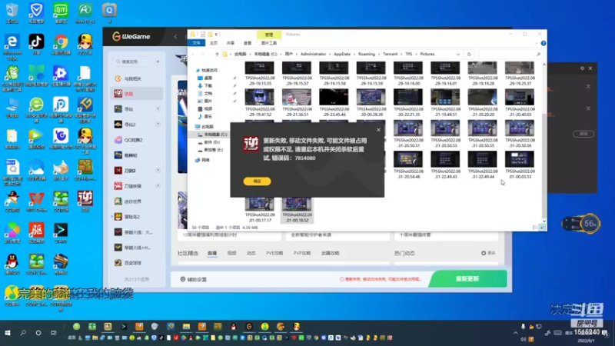This screenshot has height=346, width=615.
Task: Click red update-failed message in WeGame
Action: point(381,279)
